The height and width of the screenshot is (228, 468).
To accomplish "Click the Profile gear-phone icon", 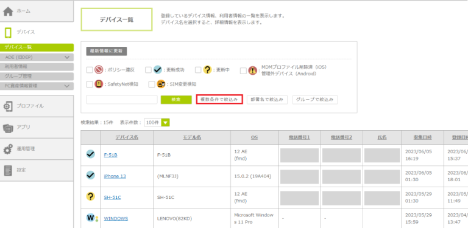I will click(8, 106).
